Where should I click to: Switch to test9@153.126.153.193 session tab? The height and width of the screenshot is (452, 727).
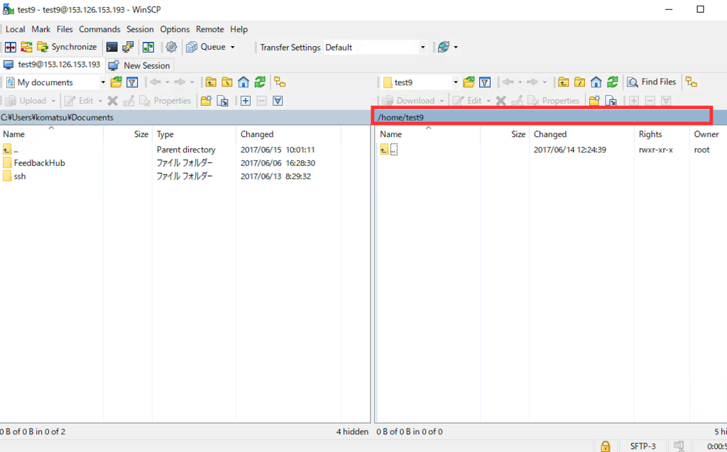(x=53, y=65)
